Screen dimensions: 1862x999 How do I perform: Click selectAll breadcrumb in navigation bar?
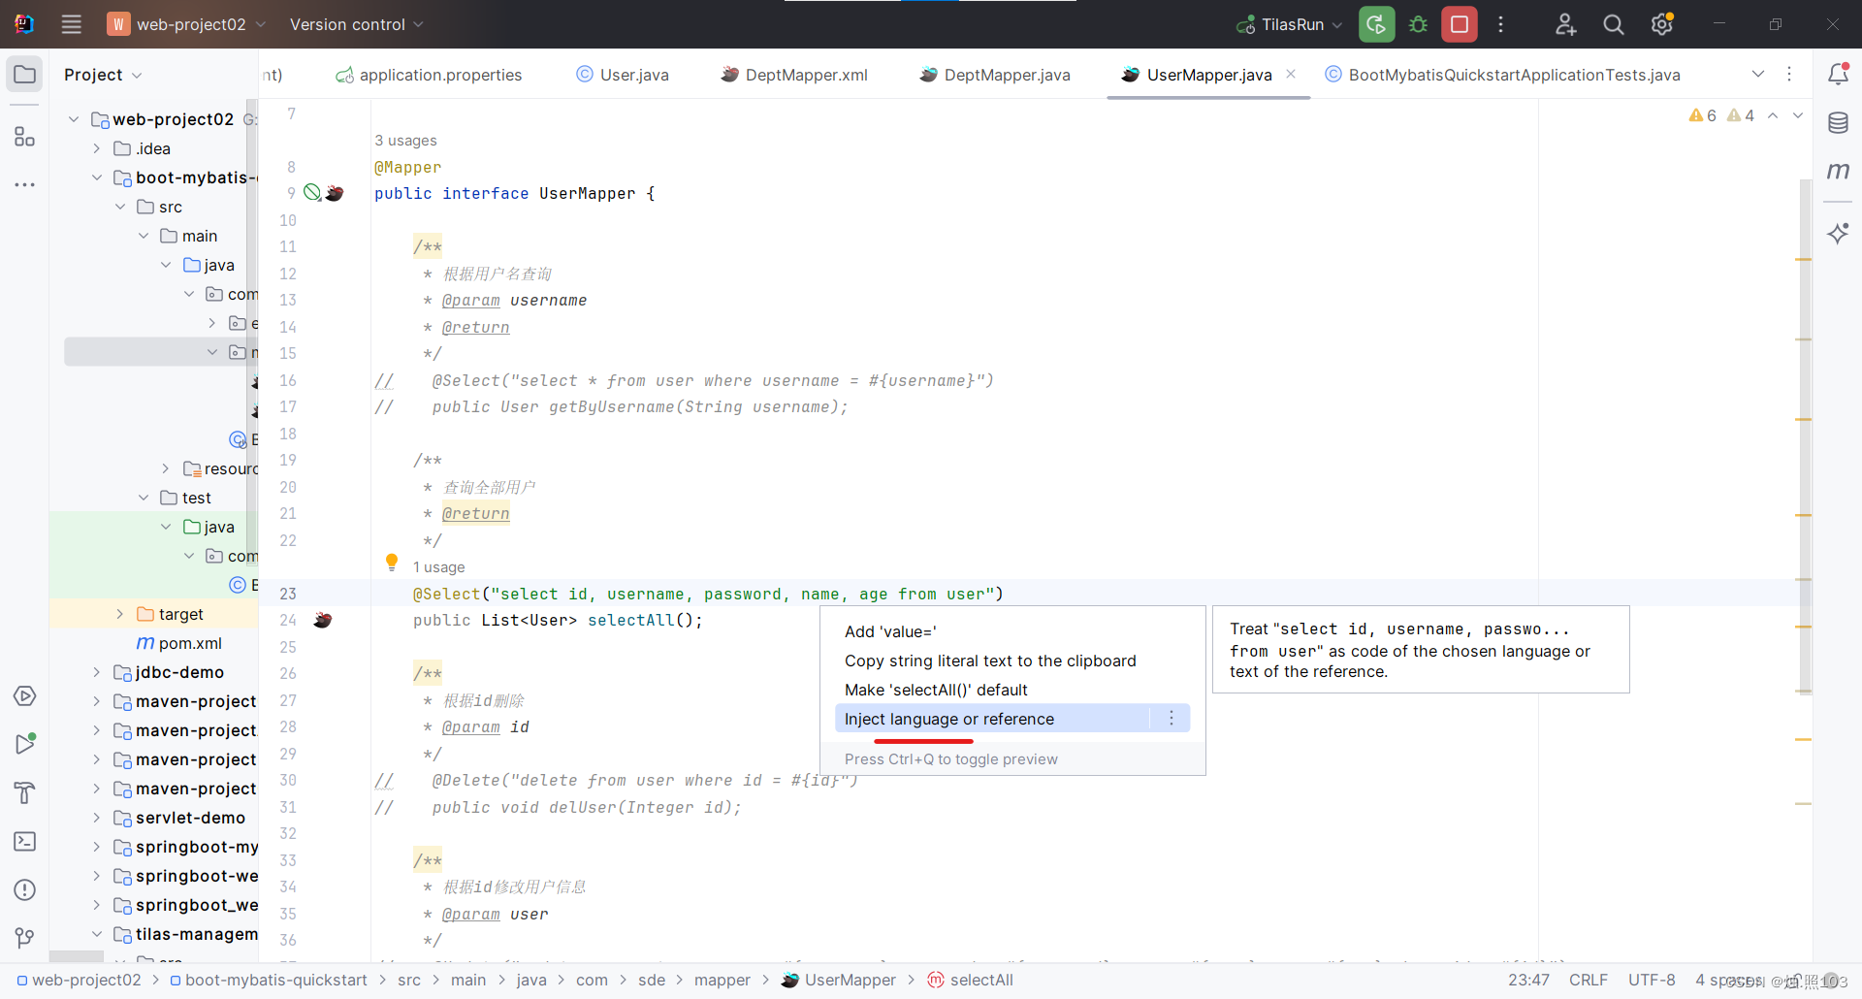[x=971, y=980]
